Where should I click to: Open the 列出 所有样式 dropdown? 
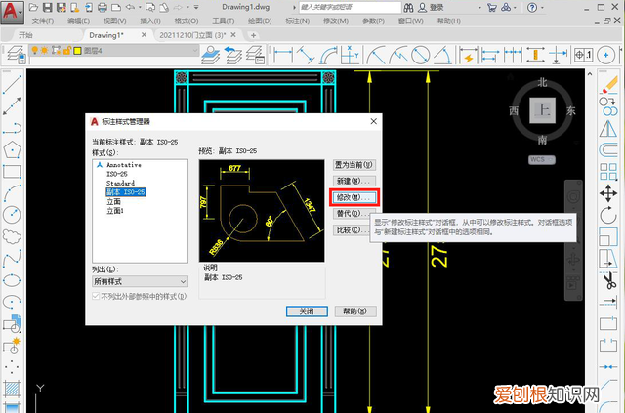(x=142, y=280)
